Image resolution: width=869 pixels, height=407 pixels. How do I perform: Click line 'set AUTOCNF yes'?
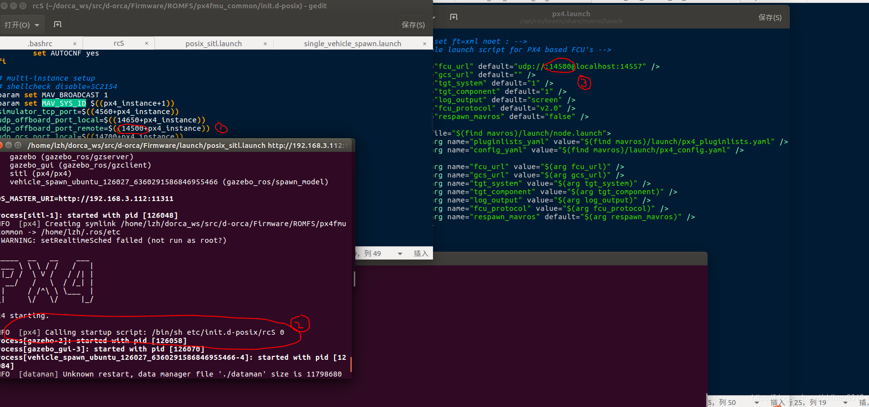pyautogui.click(x=66, y=53)
